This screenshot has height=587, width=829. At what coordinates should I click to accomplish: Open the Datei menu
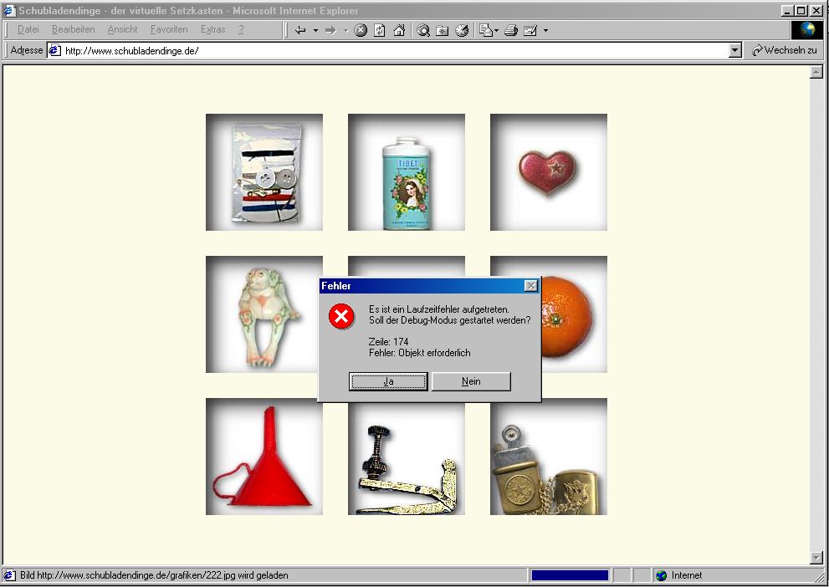pos(28,29)
